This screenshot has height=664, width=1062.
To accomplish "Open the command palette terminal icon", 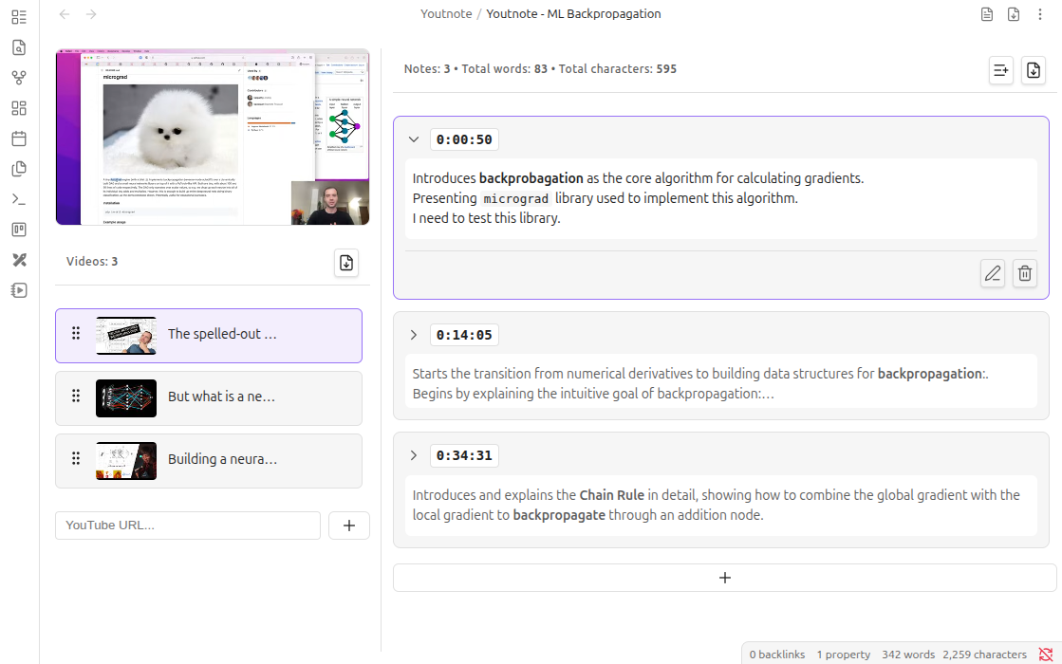I will [19, 199].
